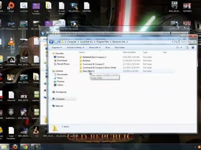Open the recent locations dropdown beside Forward
The image size is (201, 150).
(x=59, y=42)
